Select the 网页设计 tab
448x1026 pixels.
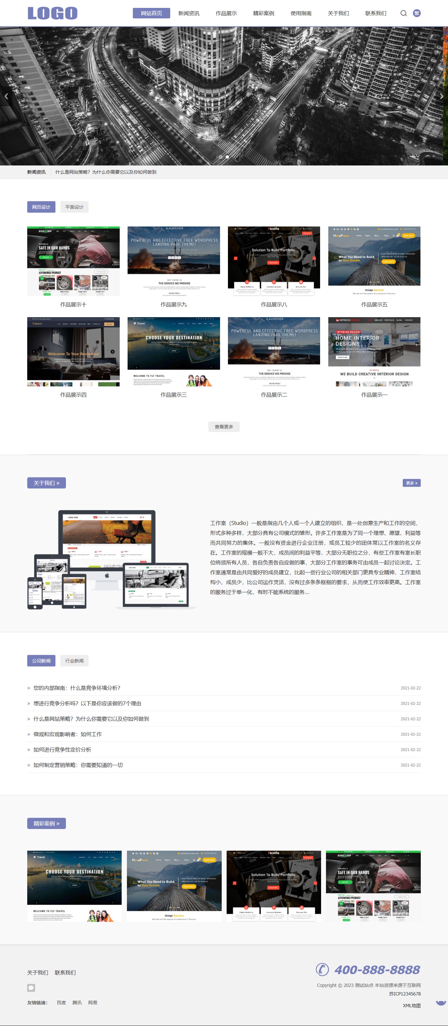point(41,207)
